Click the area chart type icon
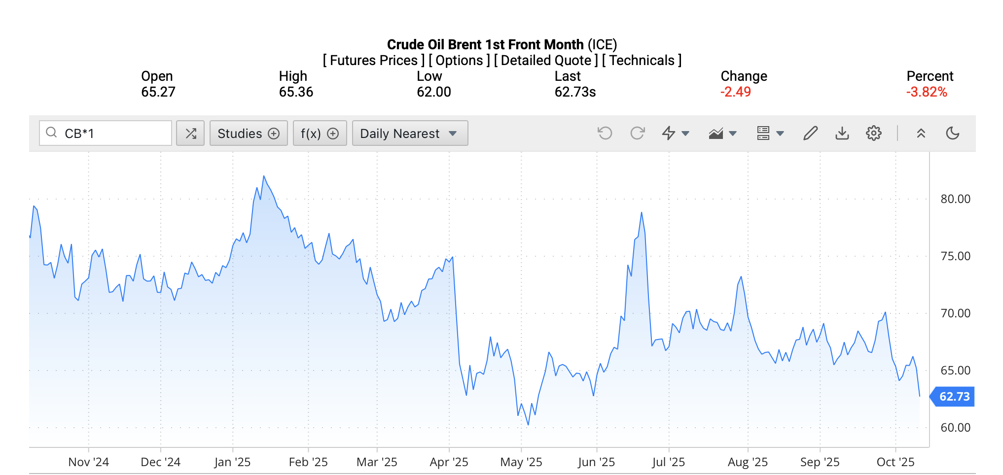Image resolution: width=1003 pixels, height=475 pixels. [716, 133]
